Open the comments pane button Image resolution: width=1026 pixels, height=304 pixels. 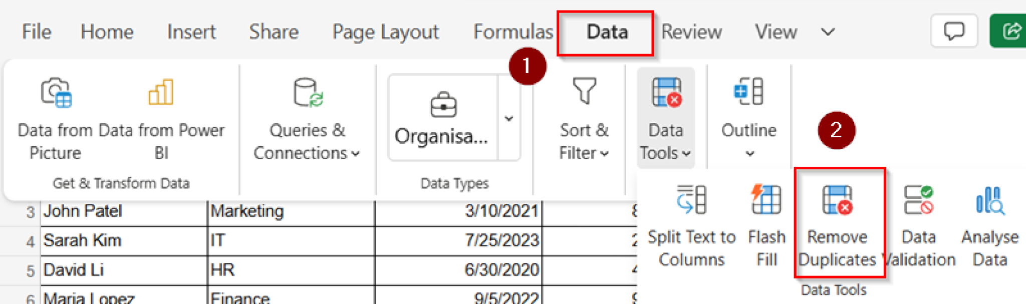click(954, 31)
